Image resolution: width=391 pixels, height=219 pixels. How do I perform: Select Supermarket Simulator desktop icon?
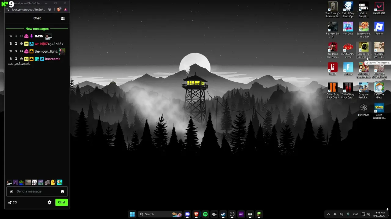pos(364,30)
